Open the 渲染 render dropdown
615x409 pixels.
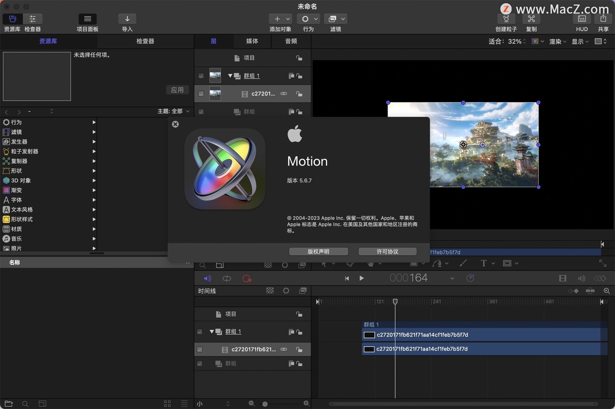558,42
